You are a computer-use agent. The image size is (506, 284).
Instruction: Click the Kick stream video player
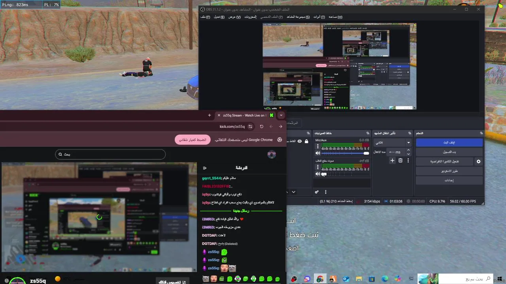[99, 217]
